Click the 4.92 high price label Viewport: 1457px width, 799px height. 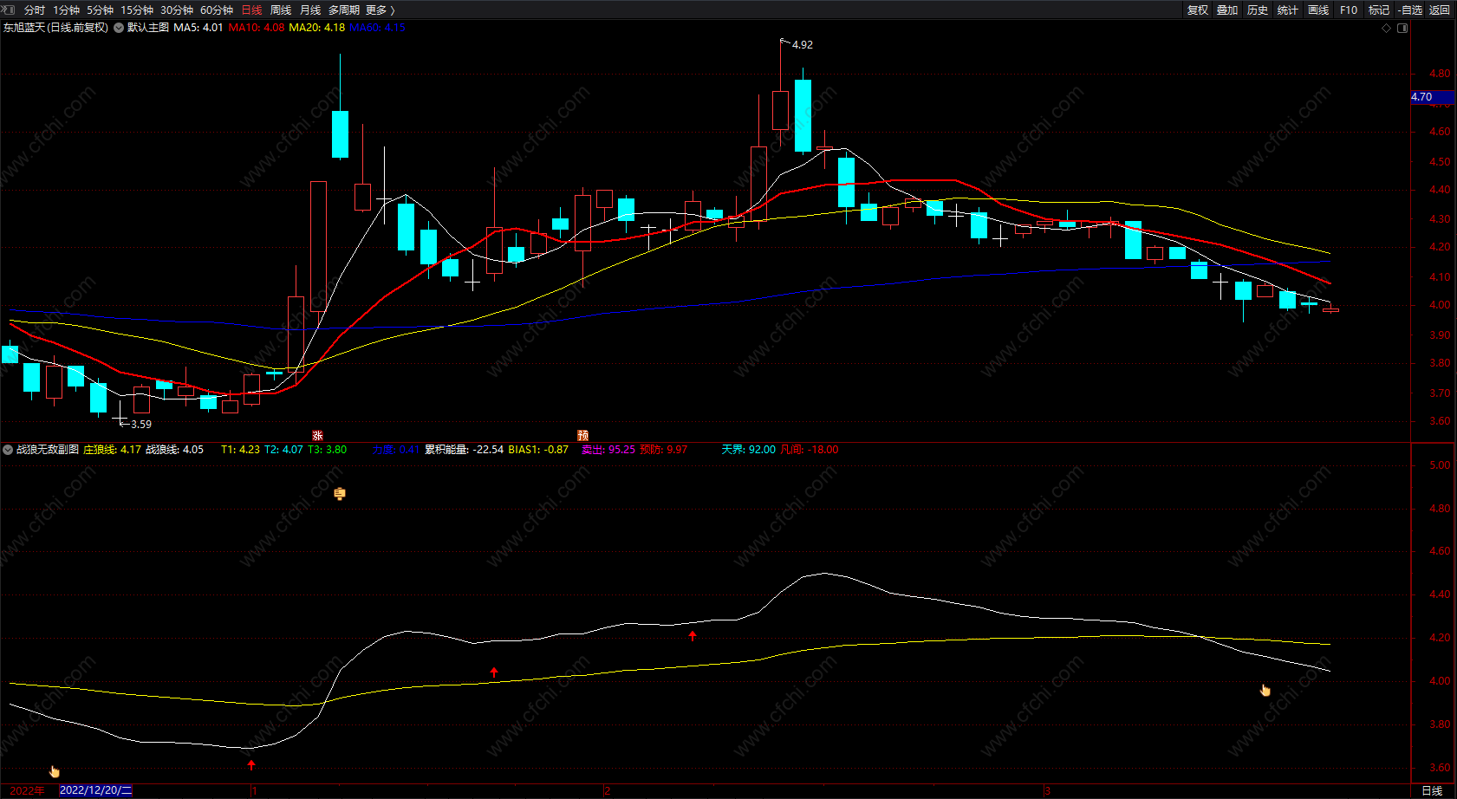point(803,45)
